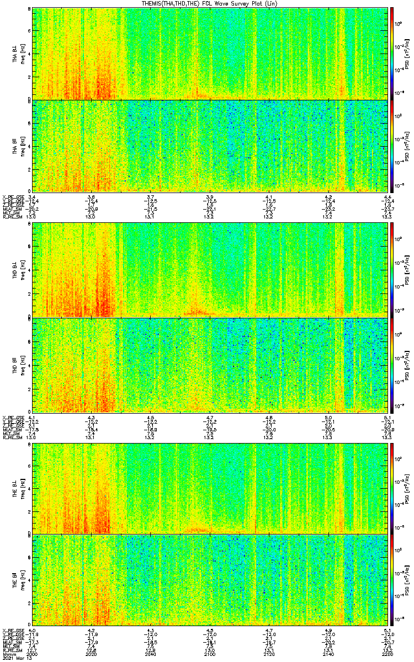
Task: Click R_RE_SM label below the THE panels
Action: click(13, 650)
